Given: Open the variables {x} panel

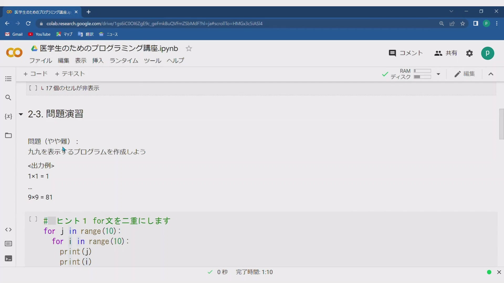Looking at the screenshot, I should pyautogui.click(x=8, y=116).
